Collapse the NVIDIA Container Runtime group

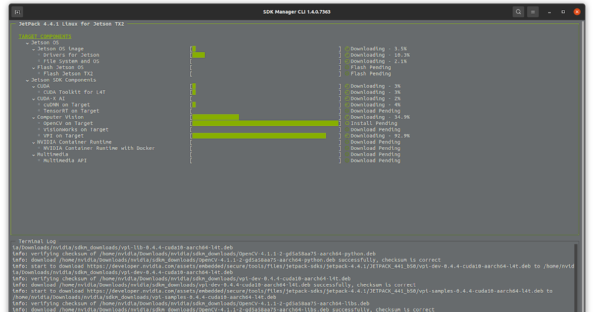34,142
